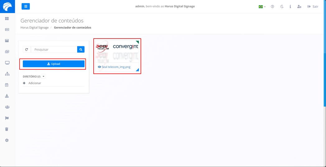The image size is (326, 167).
Task: Preview Seal telecom_img.png via eye icon
Action: click(x=100, y=67)
